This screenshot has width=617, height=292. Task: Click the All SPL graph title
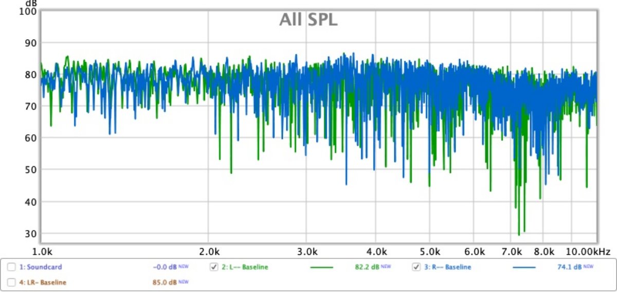click(308, 20)
